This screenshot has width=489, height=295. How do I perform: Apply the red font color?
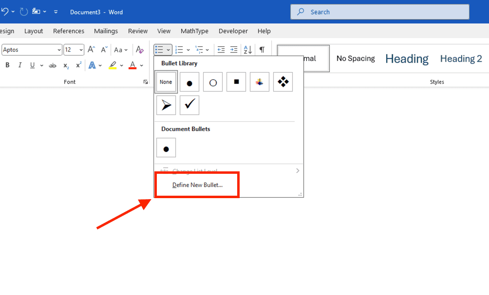click(132, 65)
